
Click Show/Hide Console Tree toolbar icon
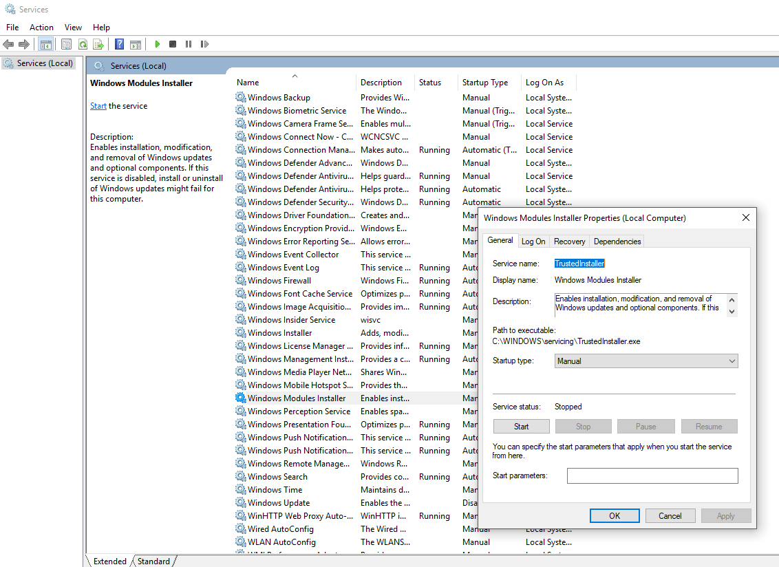click(45, 44)
